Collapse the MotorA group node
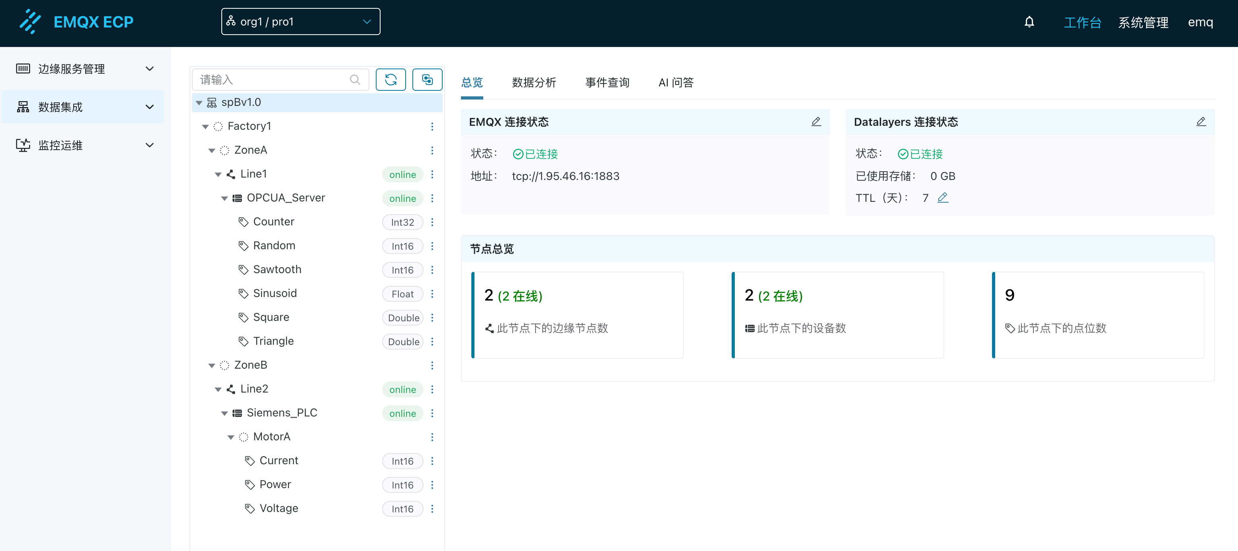 [x=231, y=437]
